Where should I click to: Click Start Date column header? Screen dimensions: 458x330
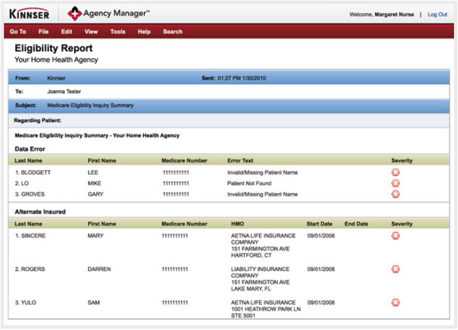319,224
